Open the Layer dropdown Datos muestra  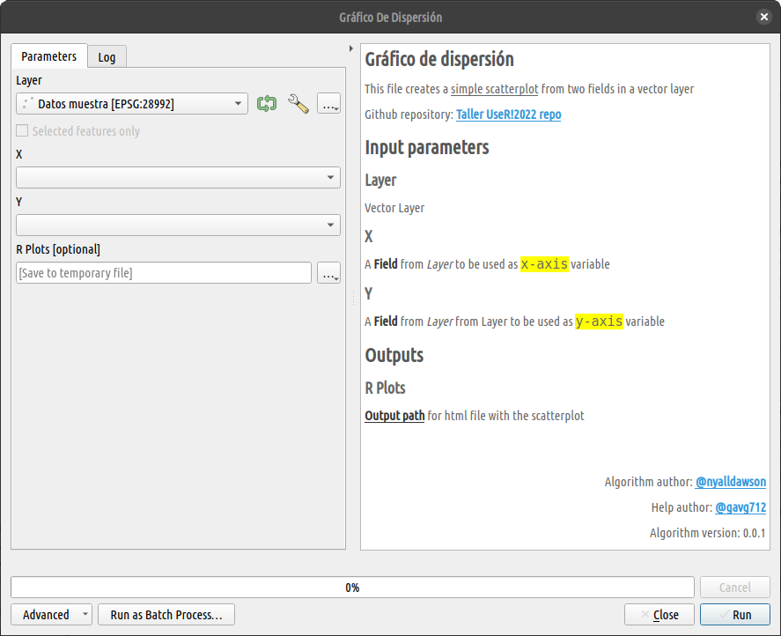click(x=131, y=104)
